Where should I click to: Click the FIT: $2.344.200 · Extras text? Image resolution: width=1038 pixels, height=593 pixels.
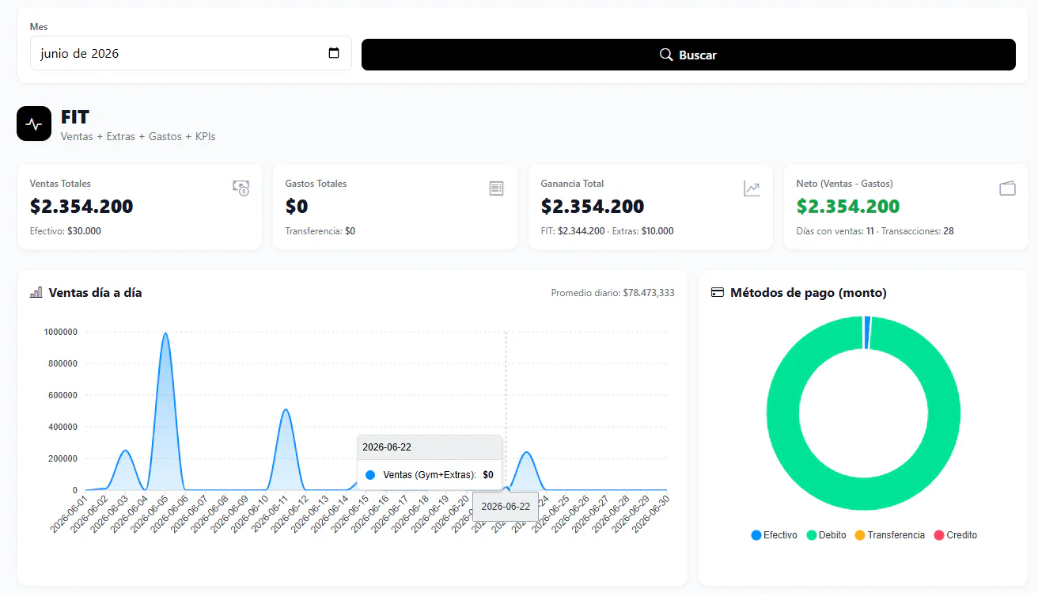(x=608, y=231)
